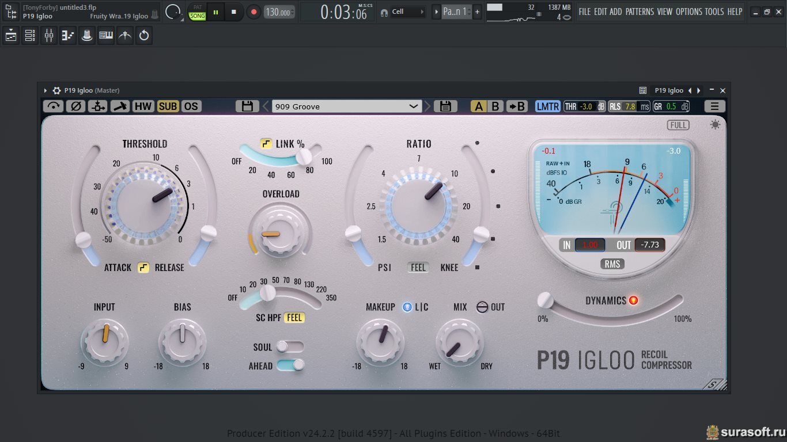Click the FULL meter button
This screenshot has height=442, width=787.
[679, 125]
